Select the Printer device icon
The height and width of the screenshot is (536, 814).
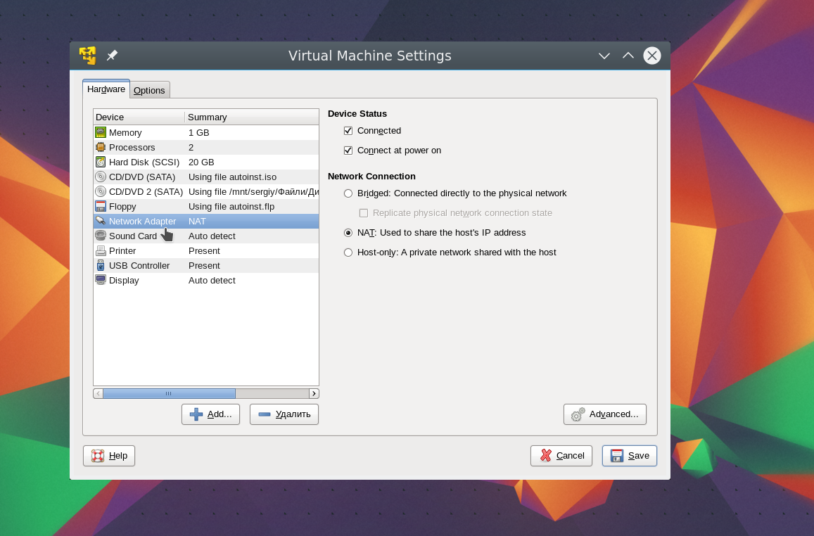(x=101, y=250)
